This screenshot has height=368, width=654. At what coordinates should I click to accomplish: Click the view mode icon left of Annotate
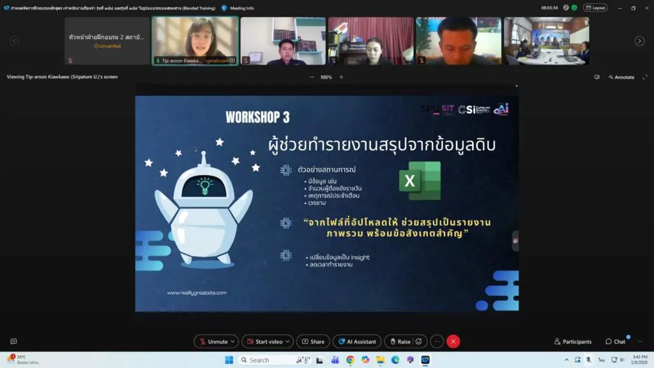[597, 77]
